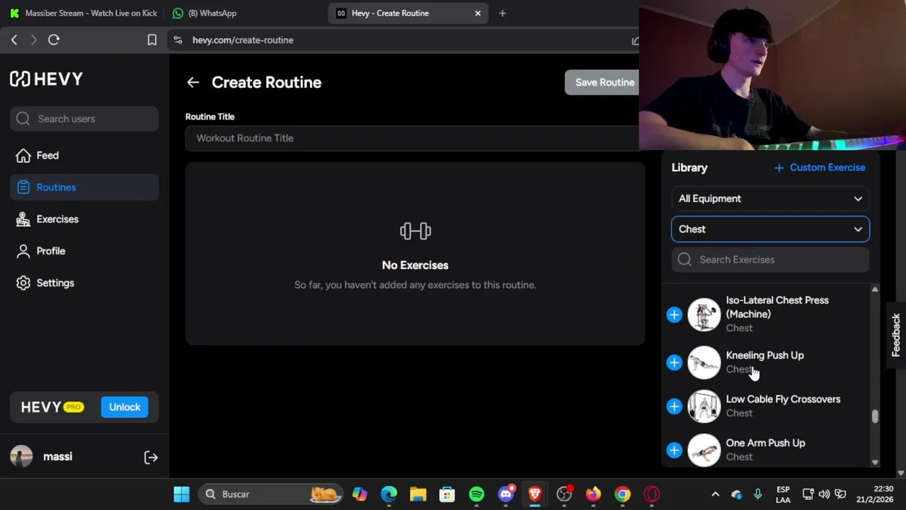Click the Search Exercises field
Screen dimensions: 906x510
(770, 259)
